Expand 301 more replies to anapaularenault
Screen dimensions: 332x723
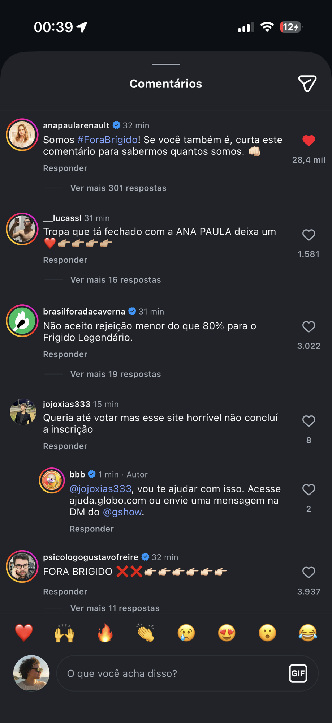(118, 188)
